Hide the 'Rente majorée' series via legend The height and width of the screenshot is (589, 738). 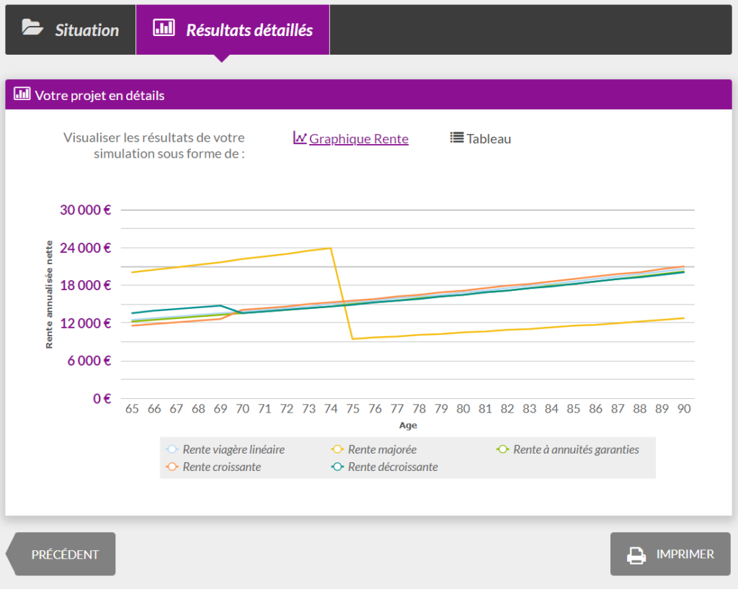tap(382, 449)
